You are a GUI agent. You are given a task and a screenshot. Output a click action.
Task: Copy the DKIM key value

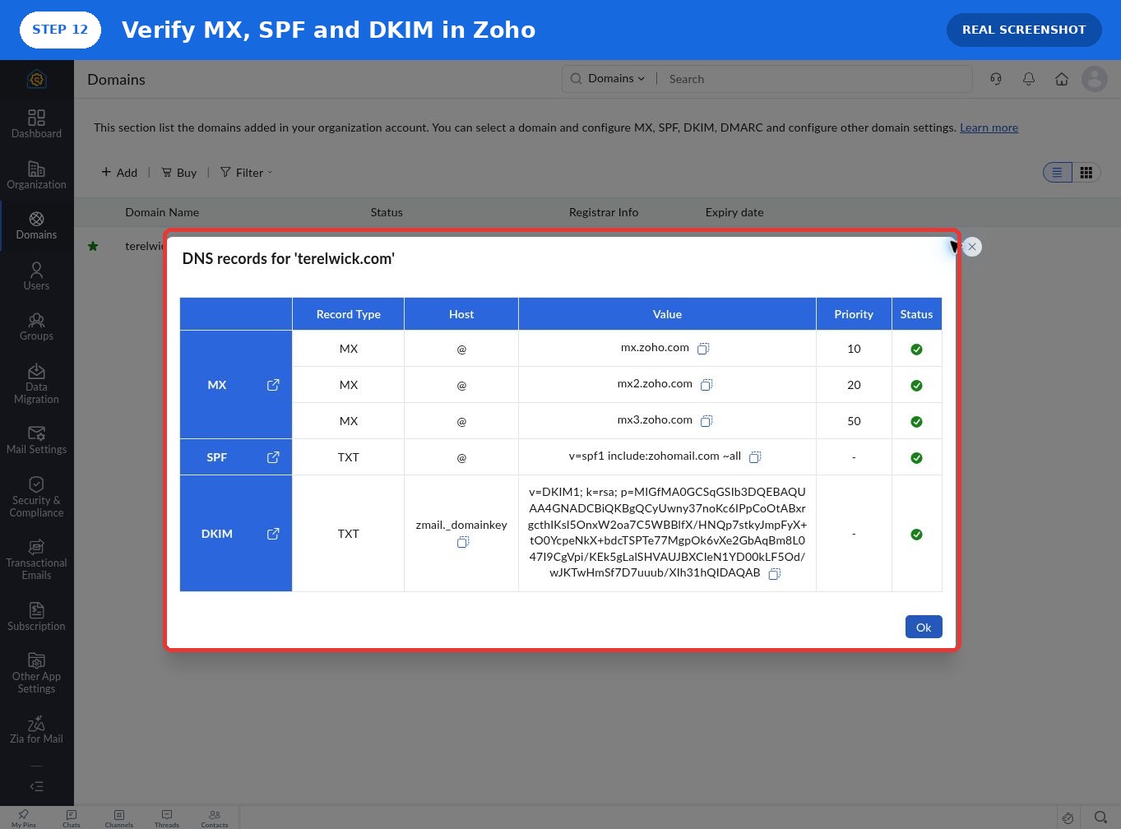tap(774, 574)
